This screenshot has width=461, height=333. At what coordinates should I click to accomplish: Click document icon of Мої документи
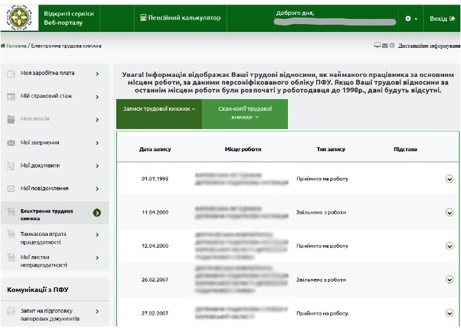(x=10, y=166)
